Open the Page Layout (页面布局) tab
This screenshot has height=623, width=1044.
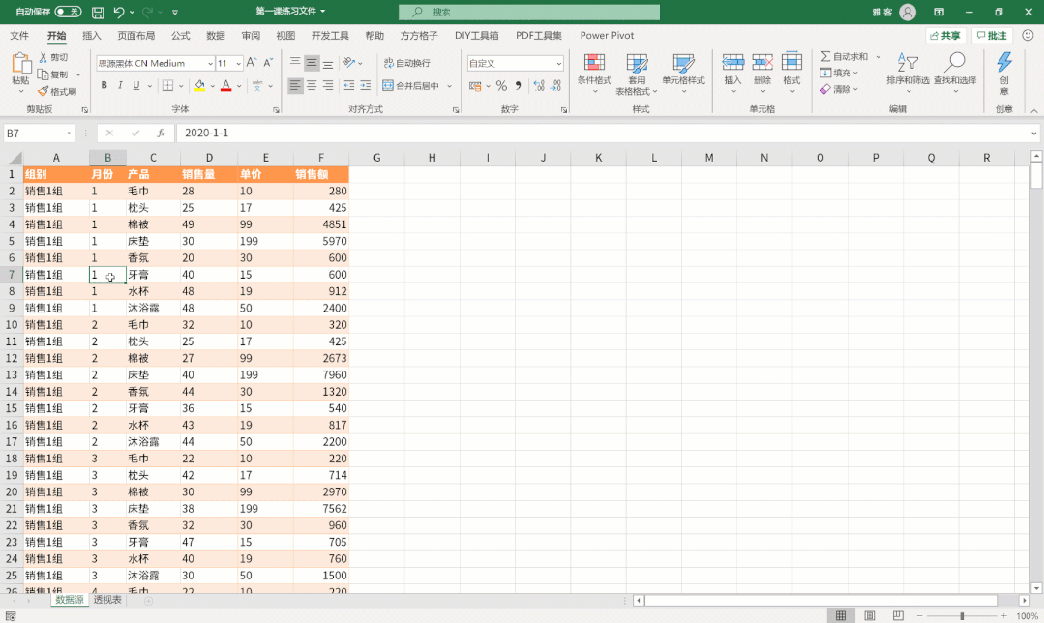(x=135, y=35)
